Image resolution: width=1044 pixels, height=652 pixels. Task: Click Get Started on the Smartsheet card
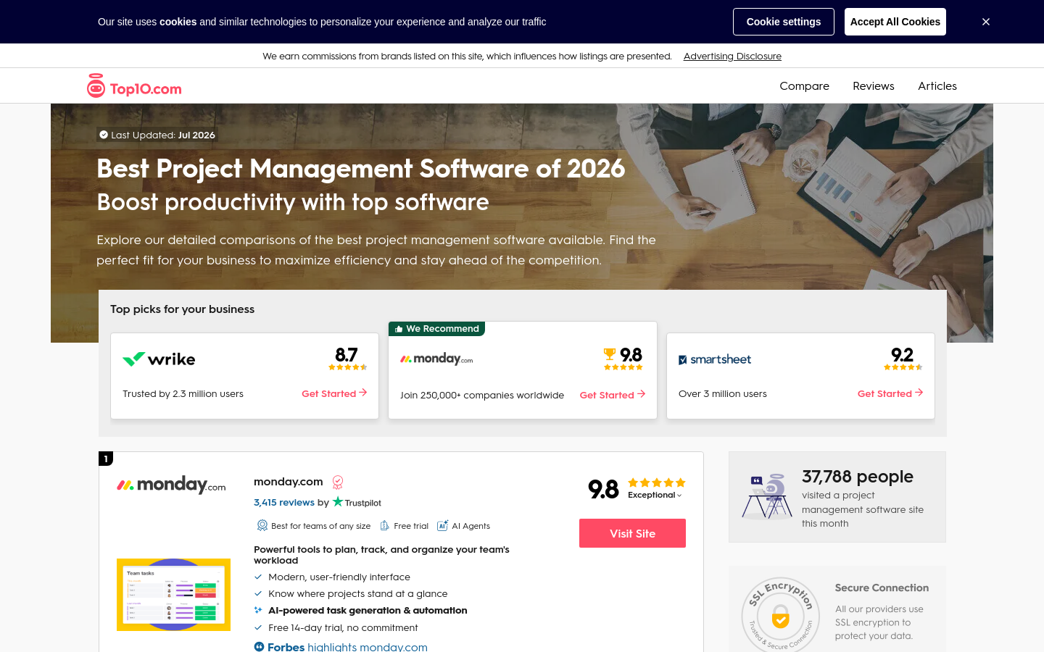click(x=890, y=393)
